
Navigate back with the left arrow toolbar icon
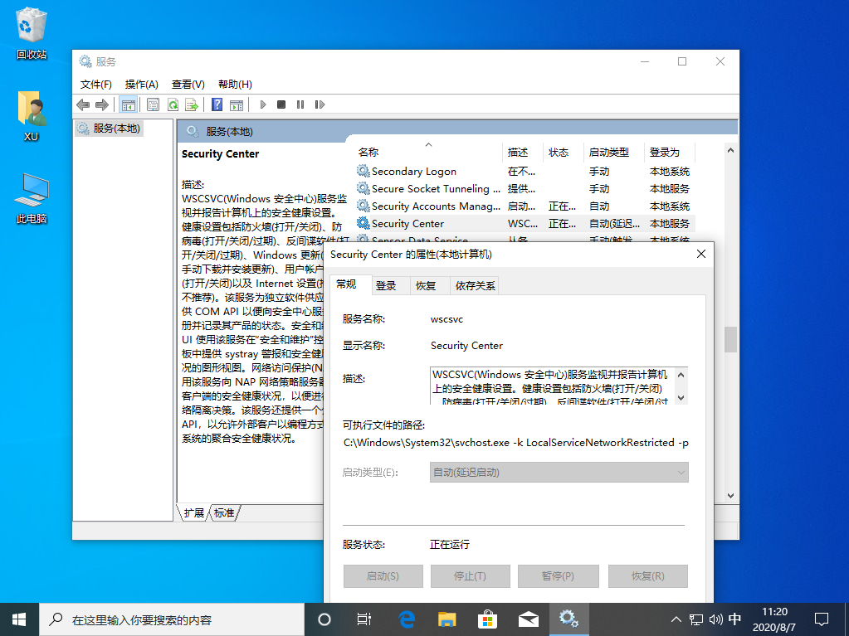point(82,104)
